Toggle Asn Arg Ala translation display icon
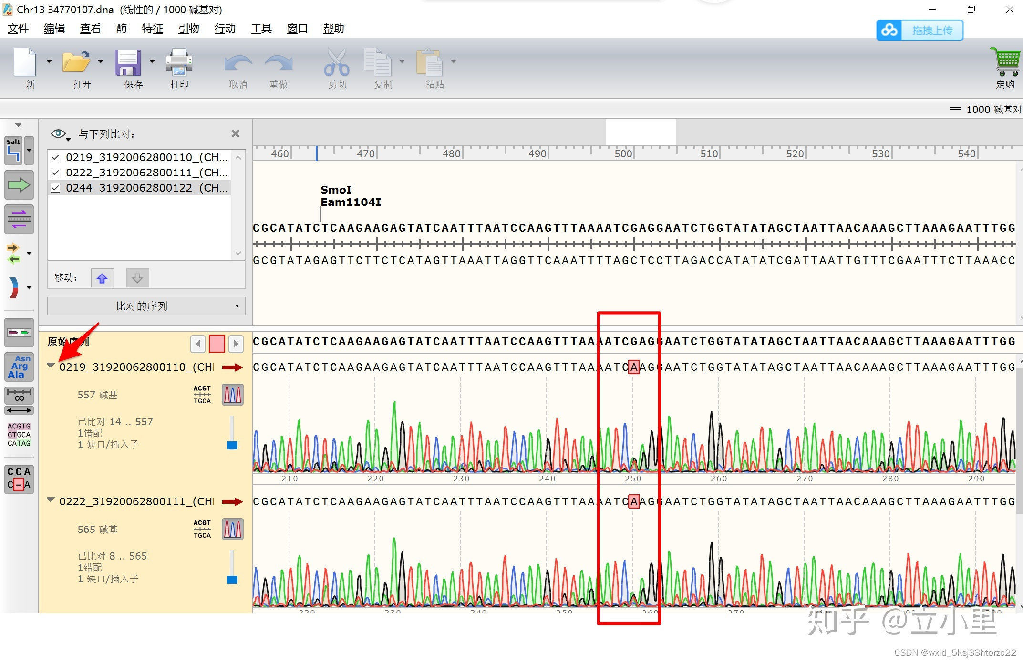Image resolution: width=1023 pixels, height=662 pixels. click(19, 367)
